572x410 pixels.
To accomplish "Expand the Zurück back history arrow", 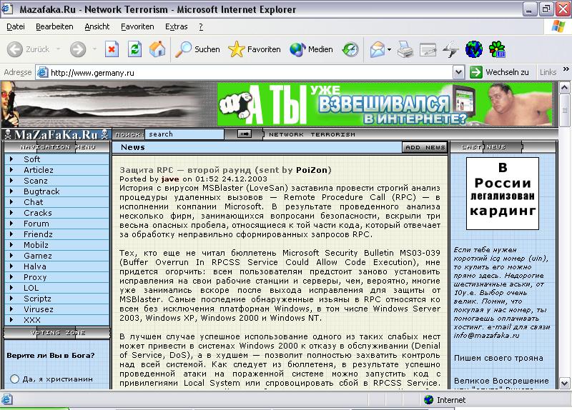I will [59, 49].
